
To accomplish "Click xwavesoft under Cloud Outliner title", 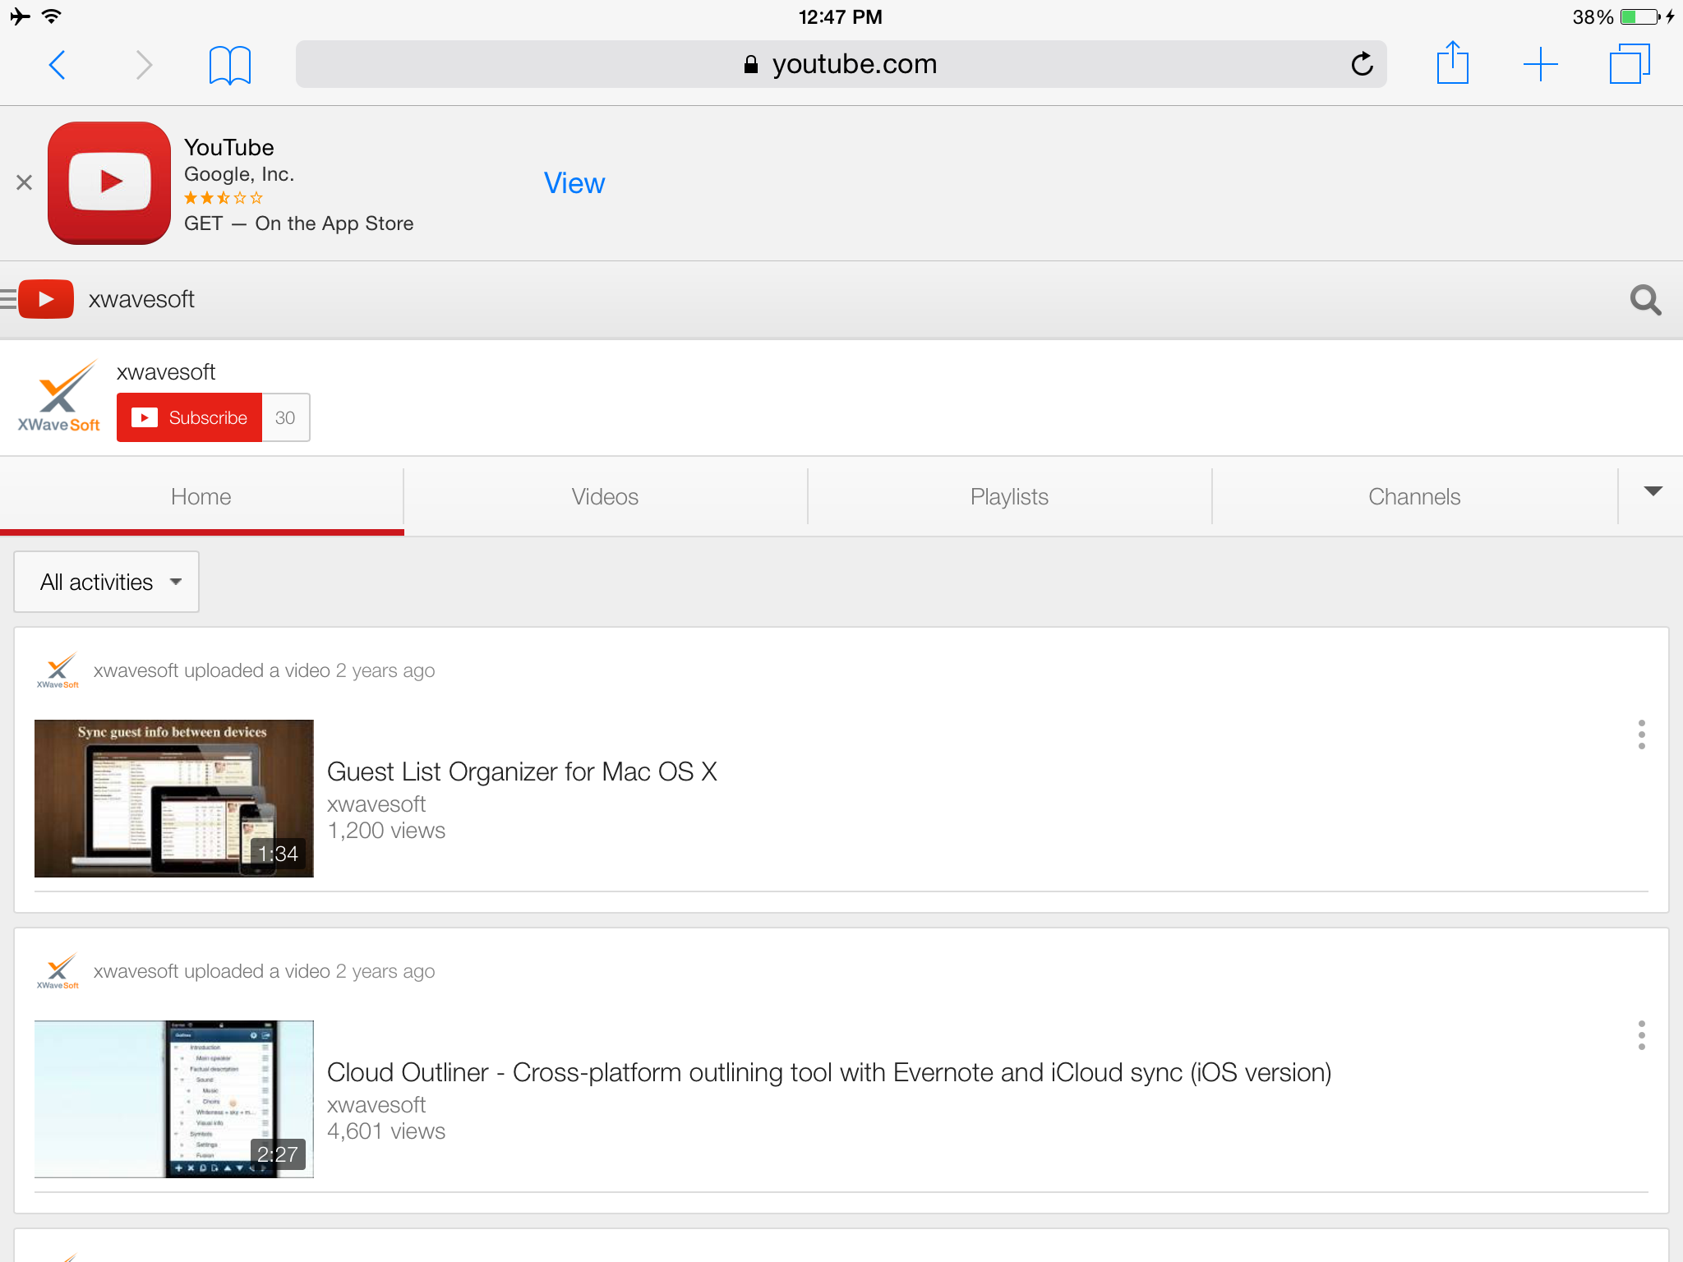I will point(376,1104).
